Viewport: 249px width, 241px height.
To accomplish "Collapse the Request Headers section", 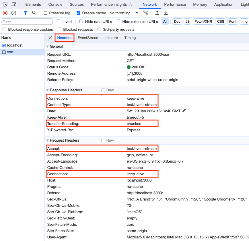I will click(47, 140).
